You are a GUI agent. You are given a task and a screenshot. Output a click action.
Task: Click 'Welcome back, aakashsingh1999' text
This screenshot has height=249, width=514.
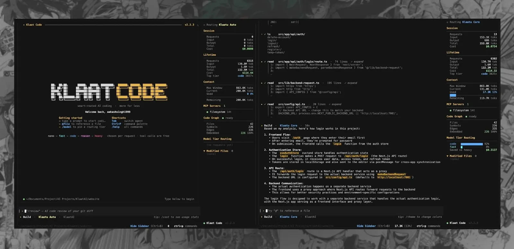108,112
